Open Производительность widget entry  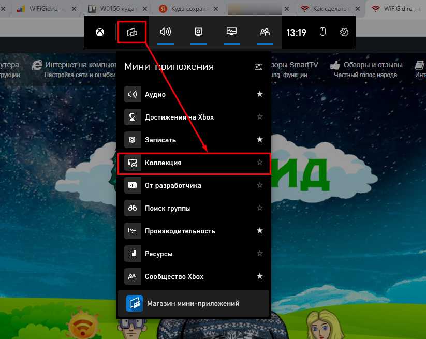(194, 231)
